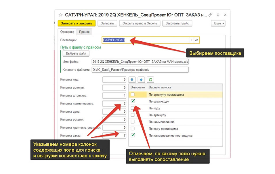Viewport: 275px width, 174px height.
Task: Close the САТУРН-УРАЛ dialog
Action: (225, 15)
